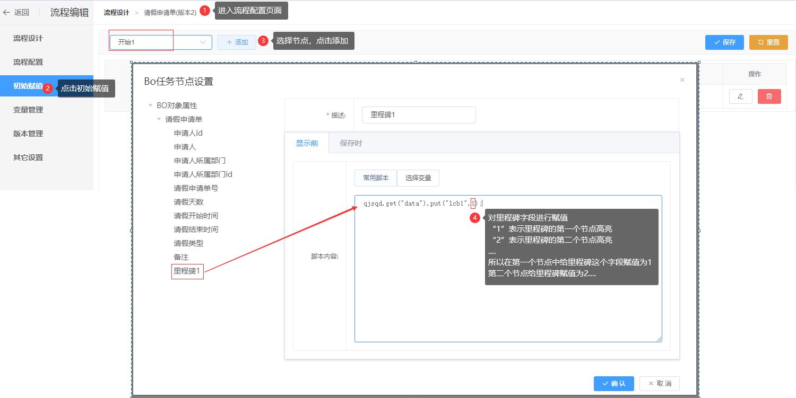Select 里程碑1 in the attribute tree
Screen dimensions: 796x398
tap(187, 271)
